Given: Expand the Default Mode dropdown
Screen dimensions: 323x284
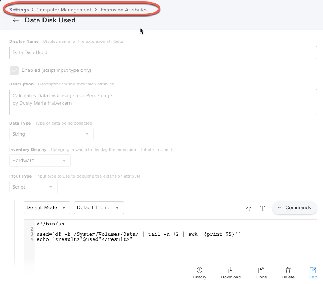Looking at the screenshot, I should point(47,208).
